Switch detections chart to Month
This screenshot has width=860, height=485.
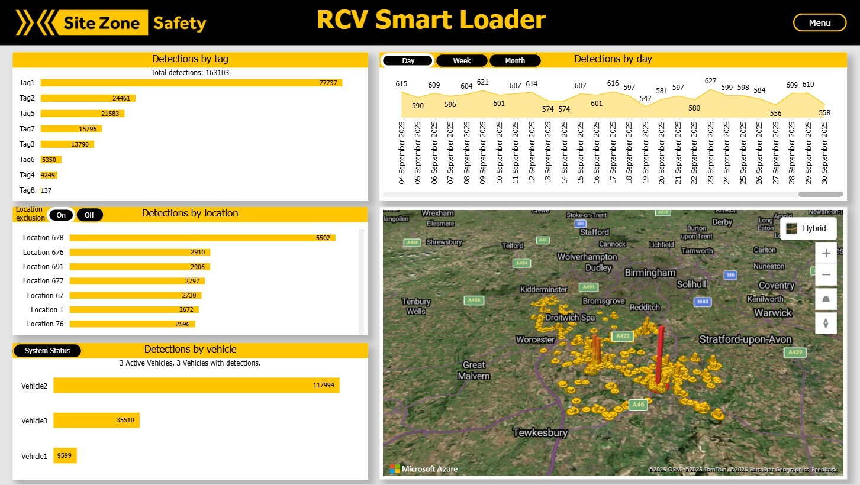pyautogui.click(x=515, y=61)
